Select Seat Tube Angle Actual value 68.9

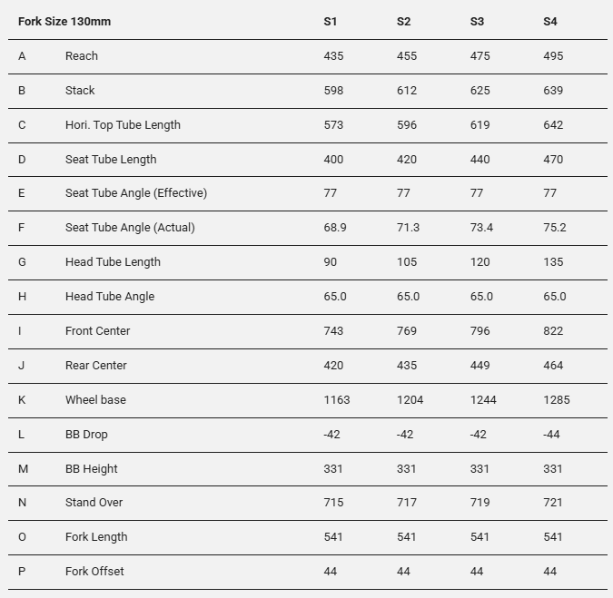[x=335, y=228]
